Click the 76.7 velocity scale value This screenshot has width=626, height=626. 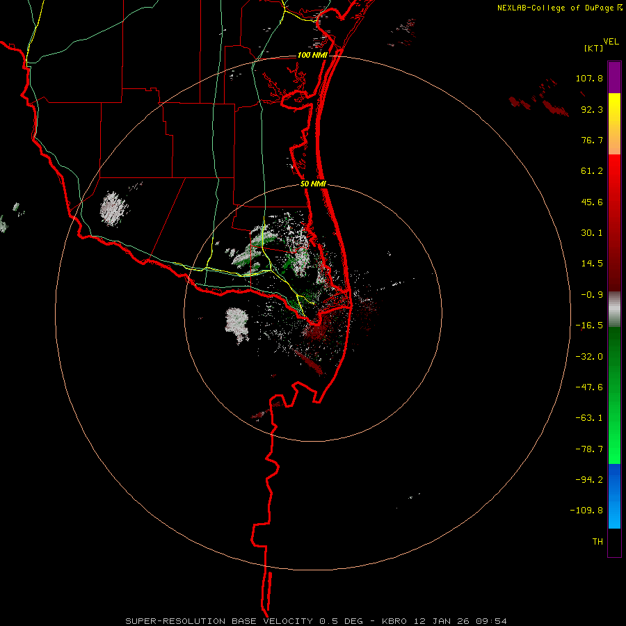tap(592, 140)
